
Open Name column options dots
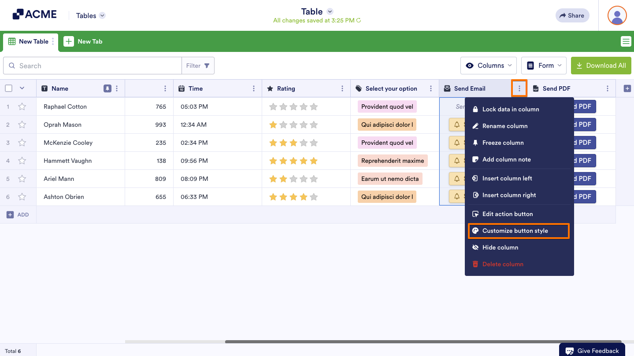point(117,88)
